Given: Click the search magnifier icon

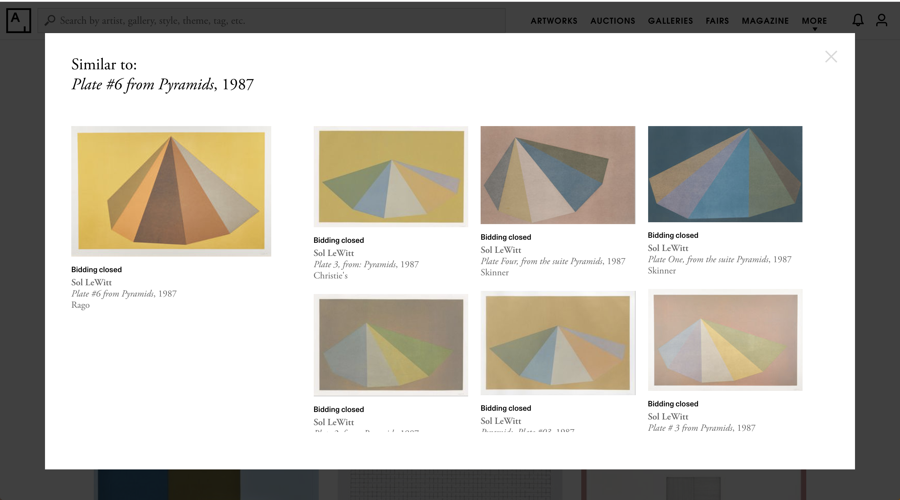Looking at the screenshot, I should [50, 20].
